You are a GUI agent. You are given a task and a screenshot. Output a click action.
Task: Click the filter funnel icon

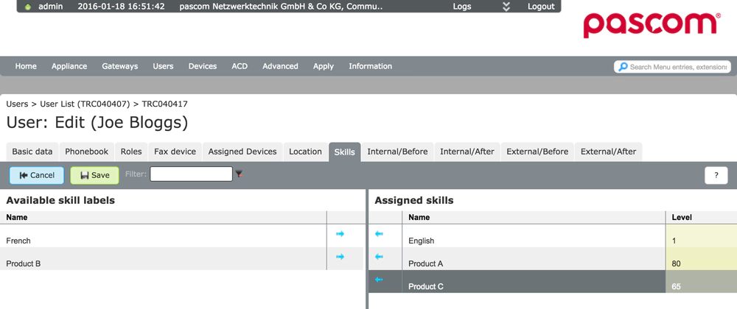pos(239,174)
